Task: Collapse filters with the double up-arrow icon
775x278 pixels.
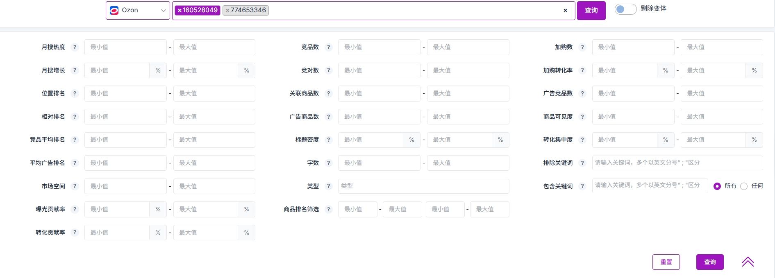Action: pos(748,262)
